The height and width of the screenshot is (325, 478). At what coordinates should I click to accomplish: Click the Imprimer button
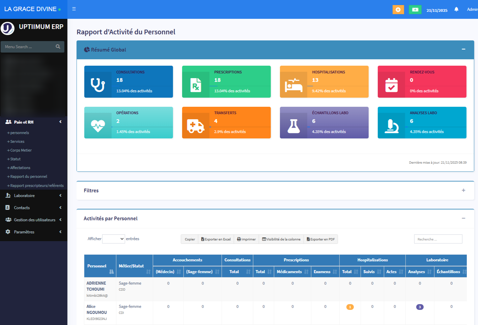(246, 239)
